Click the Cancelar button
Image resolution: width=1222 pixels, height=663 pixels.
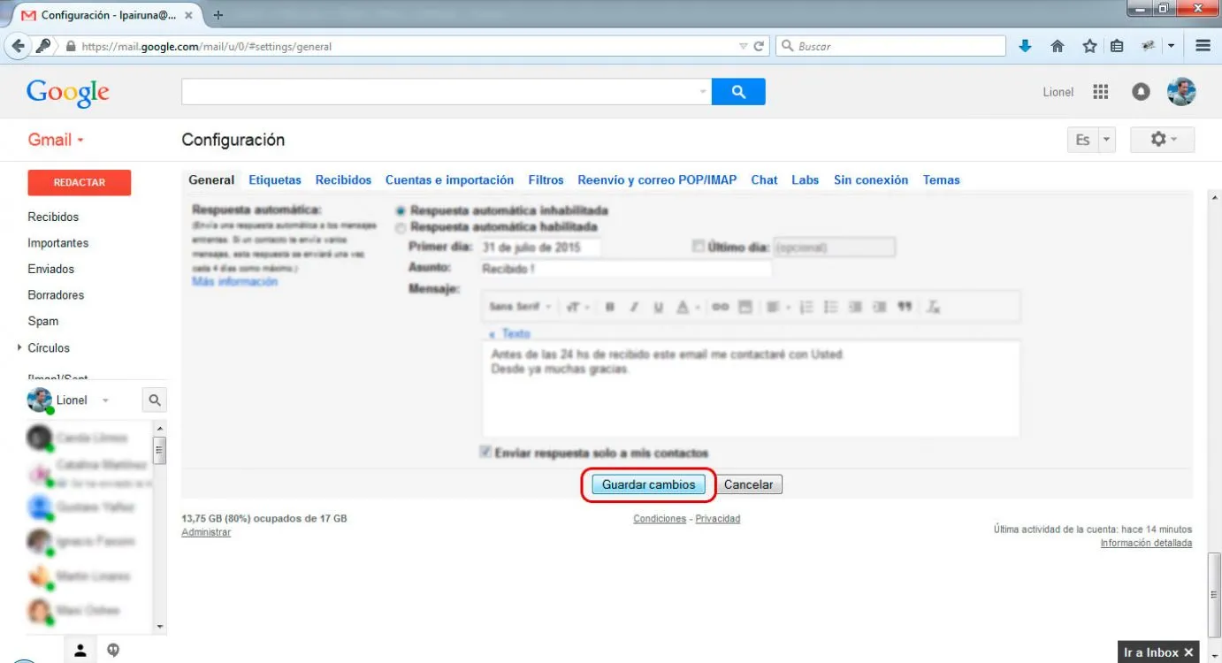749,484
